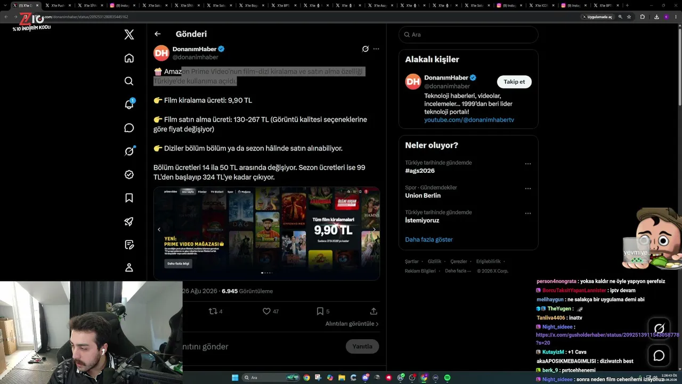This screenshot has height=384, width=682.
Task: Open Spotify from the taskbar
Action: [x=447, y=378]
